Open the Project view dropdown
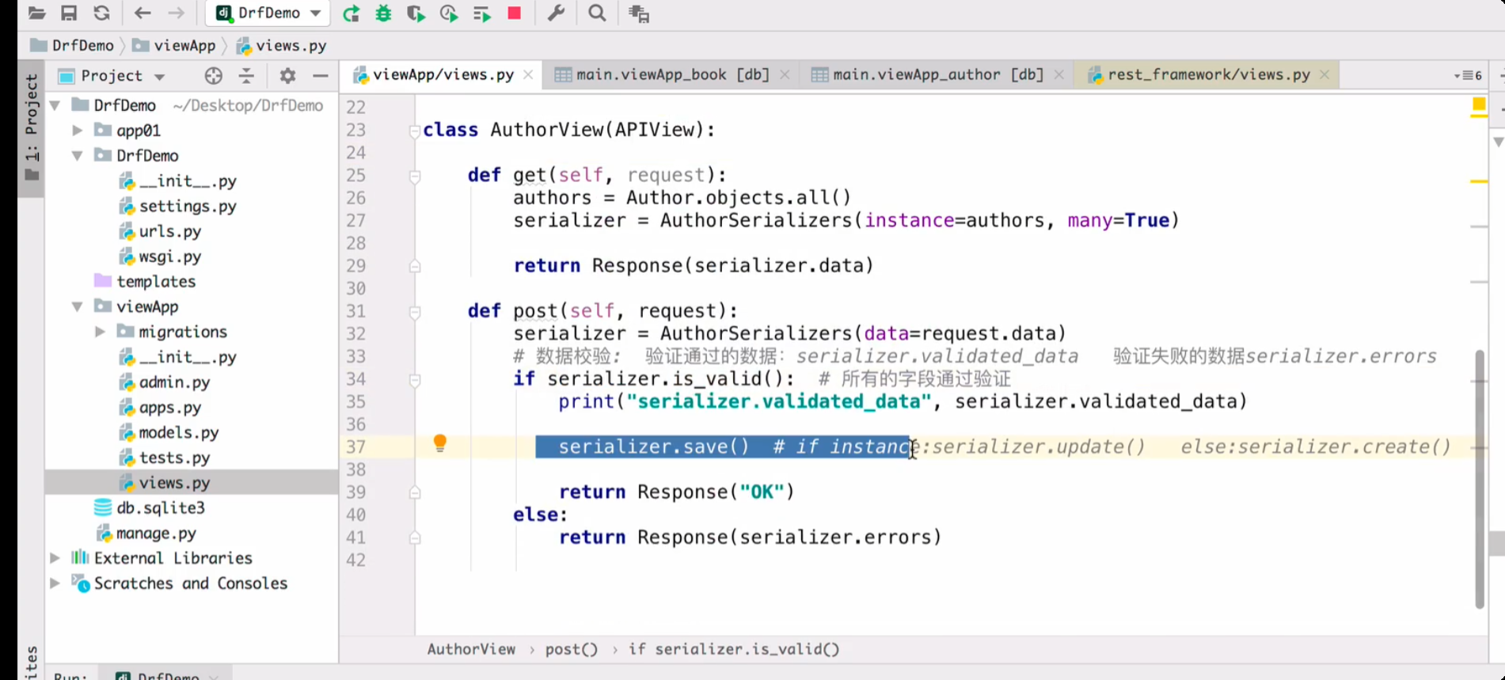 [159, 77]
